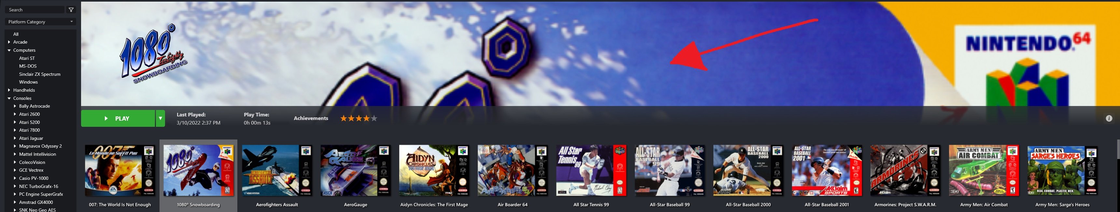Select the 007: The World Is Not Enough cover

(120, 170)
